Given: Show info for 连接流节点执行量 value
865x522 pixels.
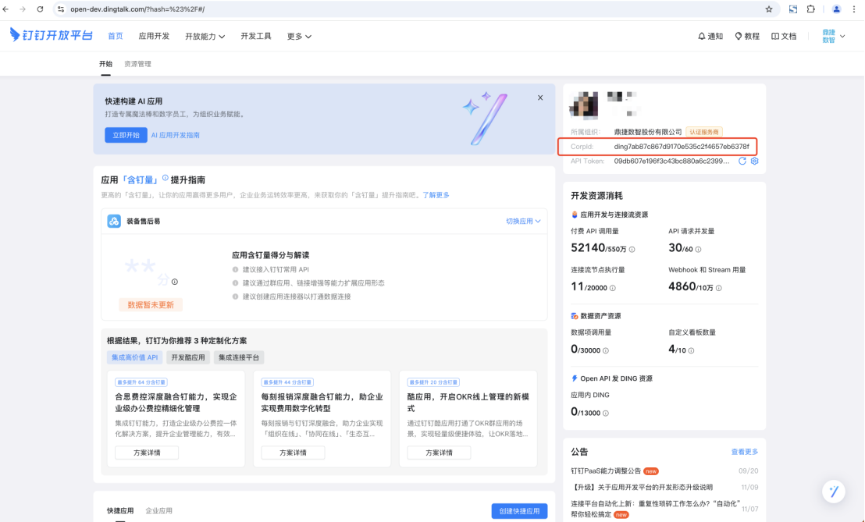Looking at the screenshot, I should (x=612, y=288).
